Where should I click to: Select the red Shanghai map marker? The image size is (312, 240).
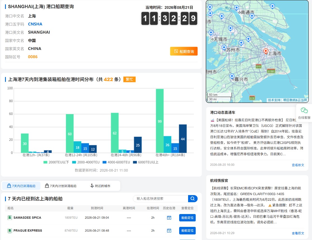tap(266, 51)
